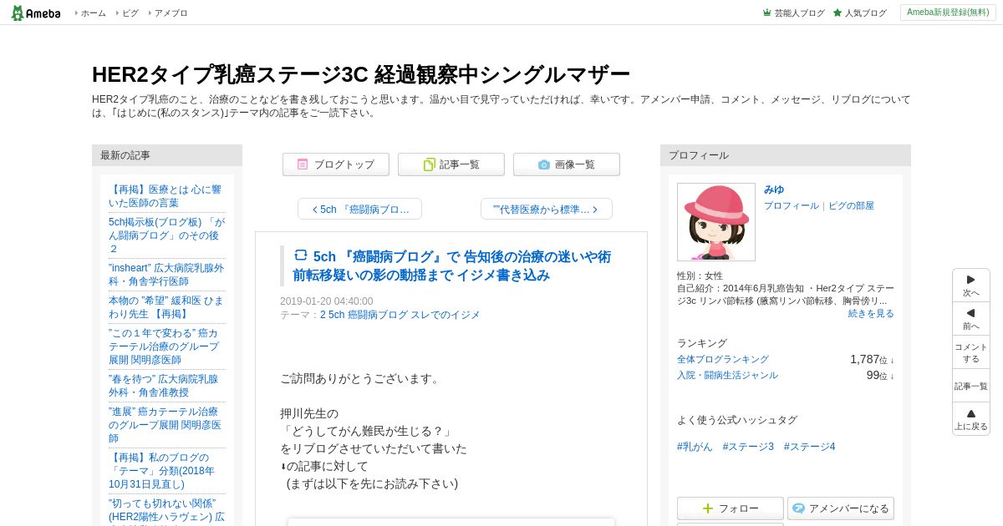This screenshot has height=526, width=1003.
Task: Open recent post 【再掲】医療とは 心に響いた医師の言葉
Action: click(165, 196)
